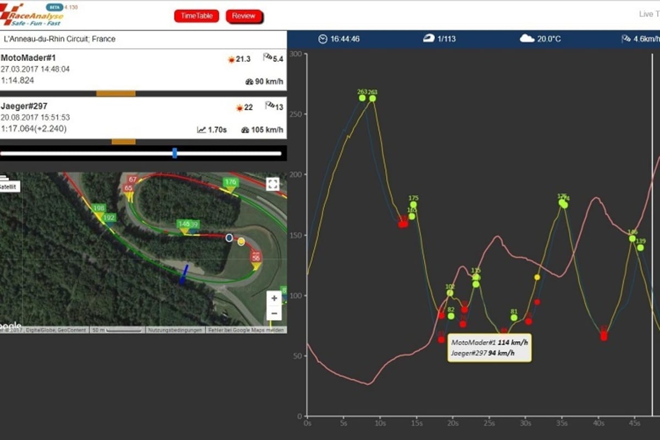
Task: Click the red Review button
Action: tap(244, 16)
